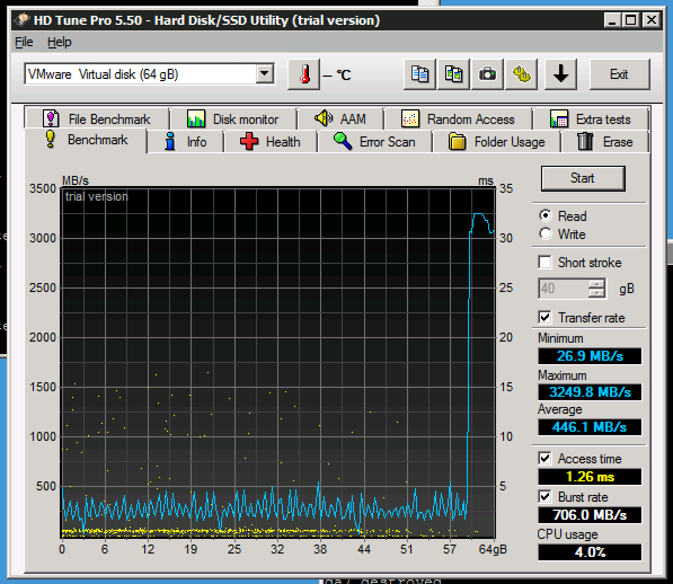Switch to the Info tab
This screenshot has width=673, height=584.
(185, 141)
